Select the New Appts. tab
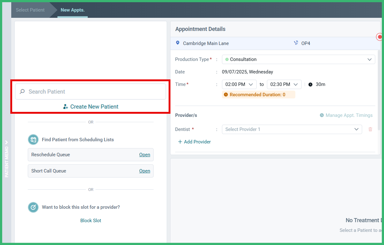Image resolution: width=384 pixels, height=245 pixels. 72,10
